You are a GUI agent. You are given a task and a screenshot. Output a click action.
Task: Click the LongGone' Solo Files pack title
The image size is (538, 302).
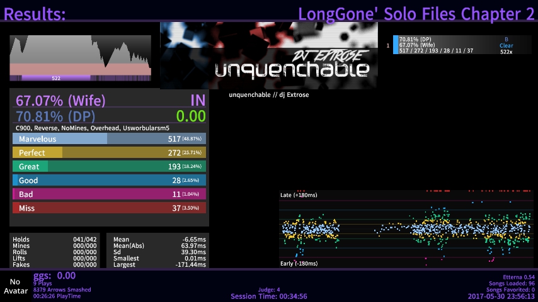coord(416,14)
